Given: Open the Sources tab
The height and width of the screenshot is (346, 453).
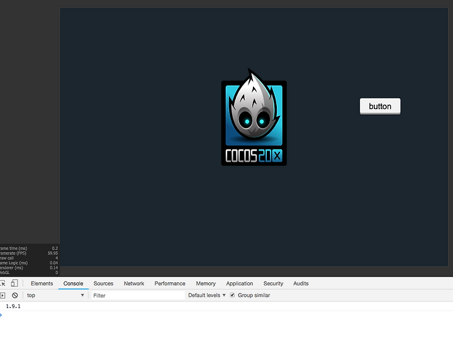Looking at the screenshot, I should click(103, 284).
